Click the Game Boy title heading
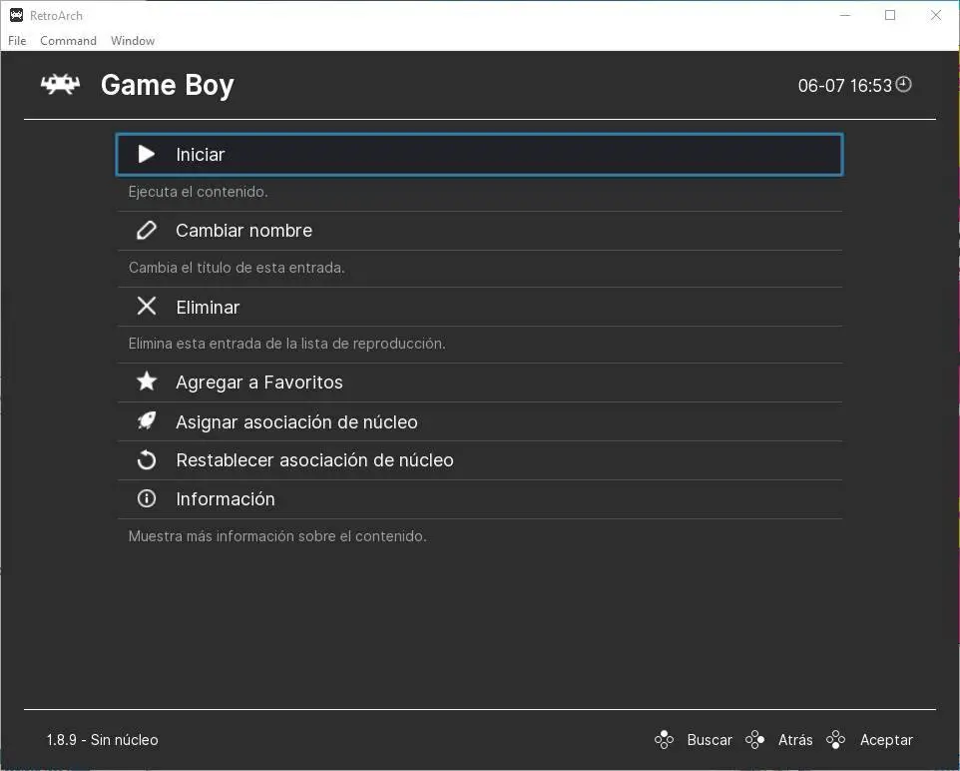The width and height of the screenshot is (960, 771). 167,85
